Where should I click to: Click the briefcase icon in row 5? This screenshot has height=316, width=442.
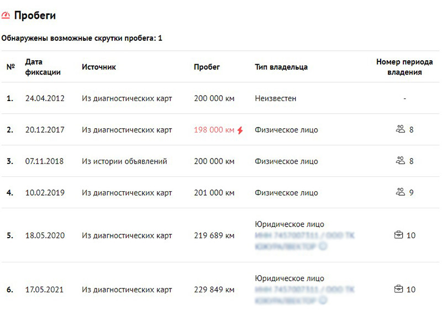398,235
